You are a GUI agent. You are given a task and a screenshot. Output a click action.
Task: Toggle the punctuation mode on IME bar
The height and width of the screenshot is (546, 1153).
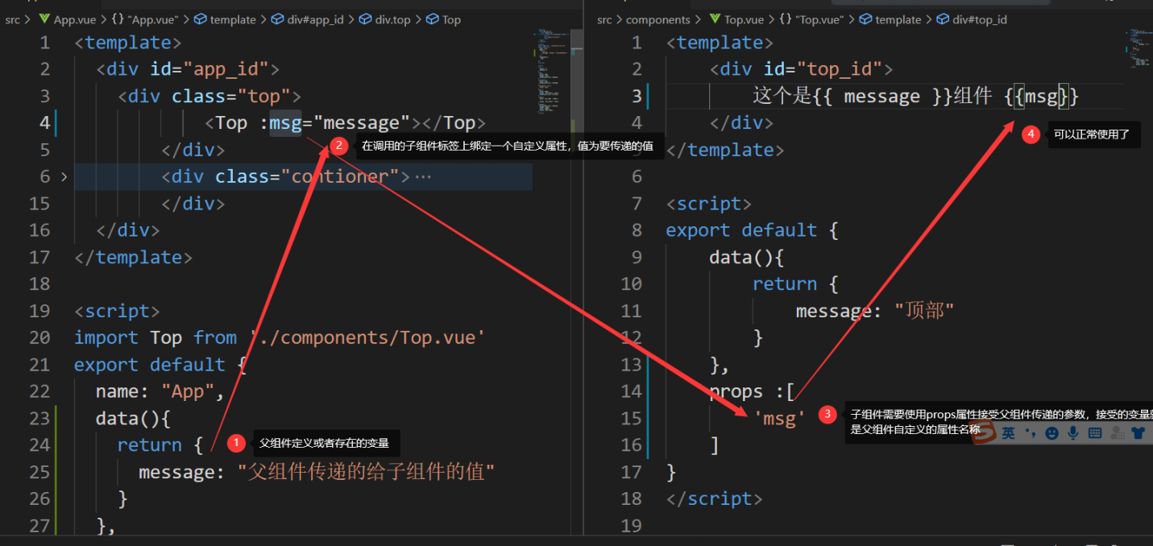tap(1031, 433)
